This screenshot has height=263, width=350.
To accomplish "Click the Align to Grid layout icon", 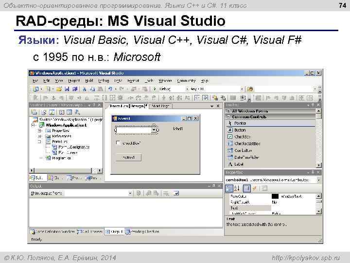I will tap(35, 98).
